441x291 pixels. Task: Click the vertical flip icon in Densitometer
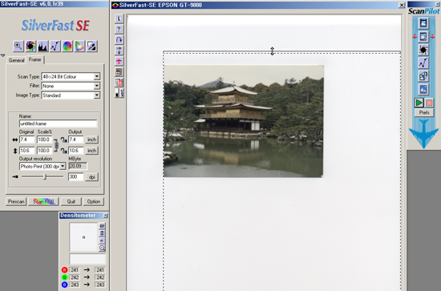click(102, 233)
